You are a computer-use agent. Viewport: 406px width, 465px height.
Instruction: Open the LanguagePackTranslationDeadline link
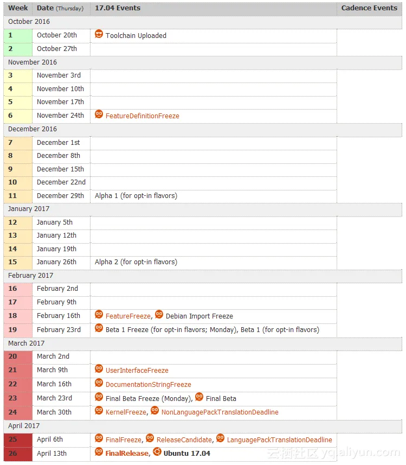click(279, 440)
